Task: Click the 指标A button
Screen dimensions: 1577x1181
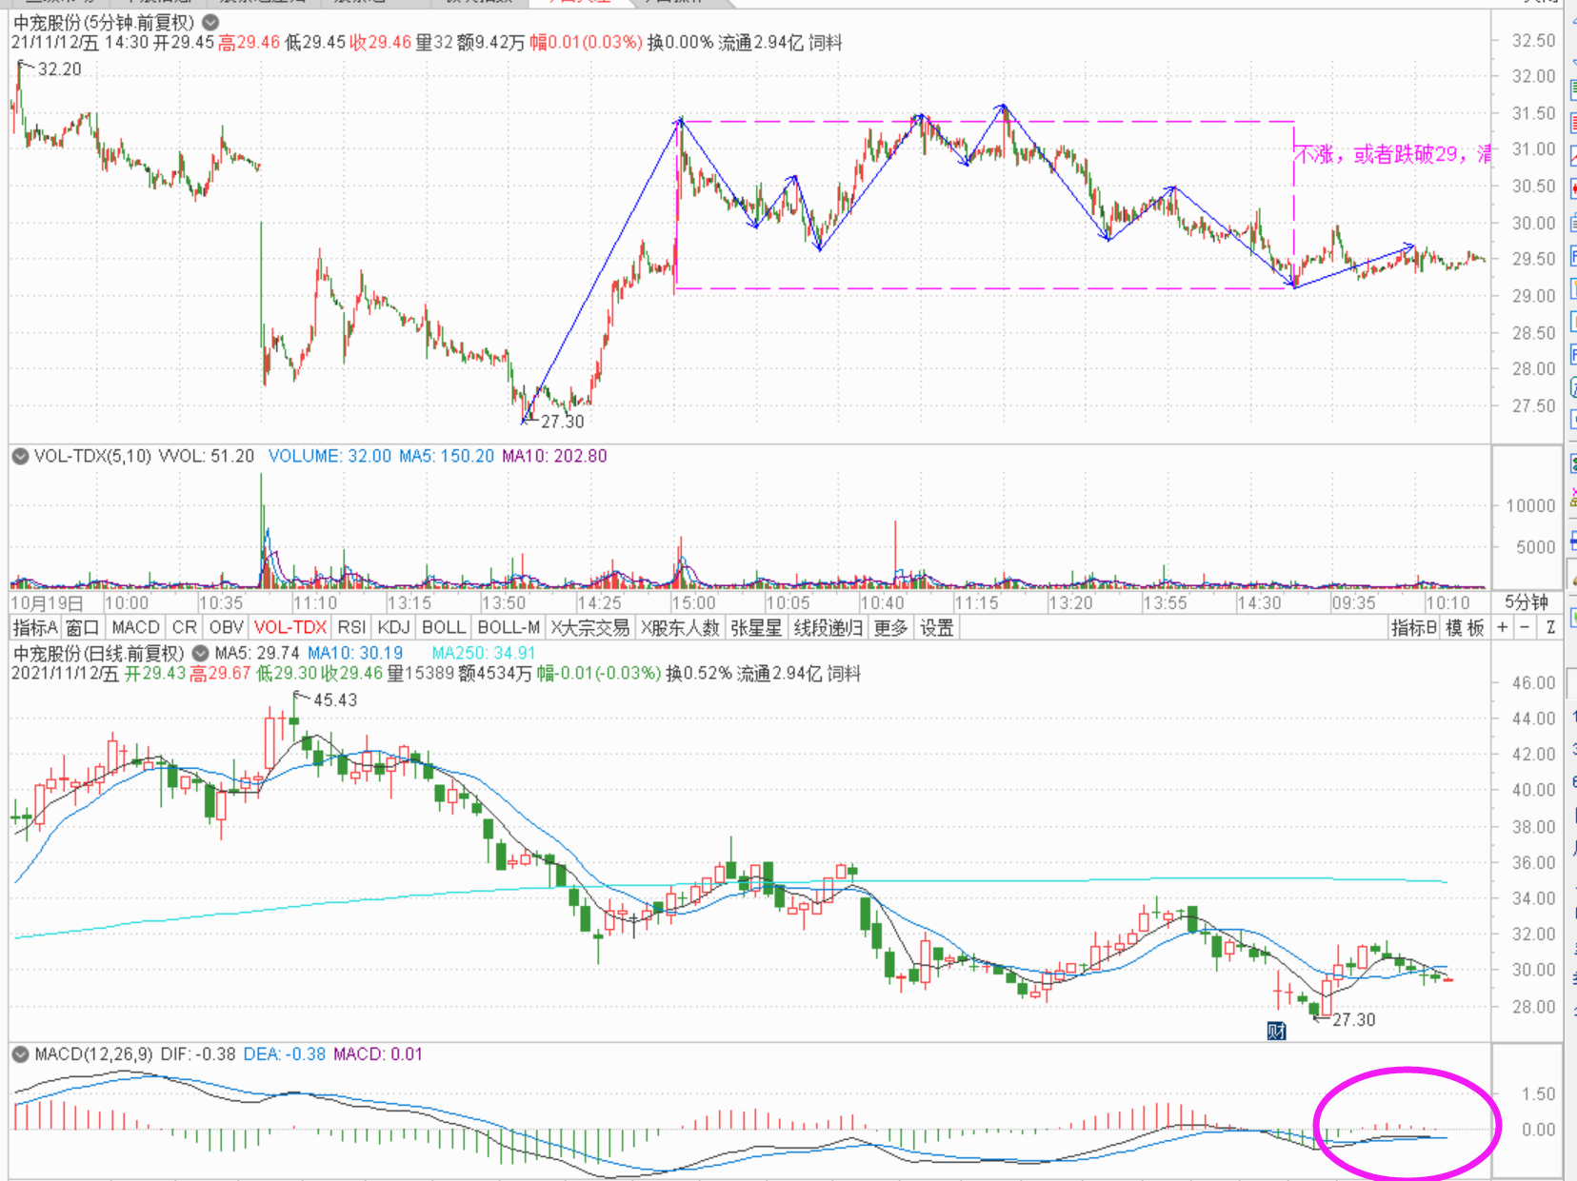Action: tap(34, 628)
